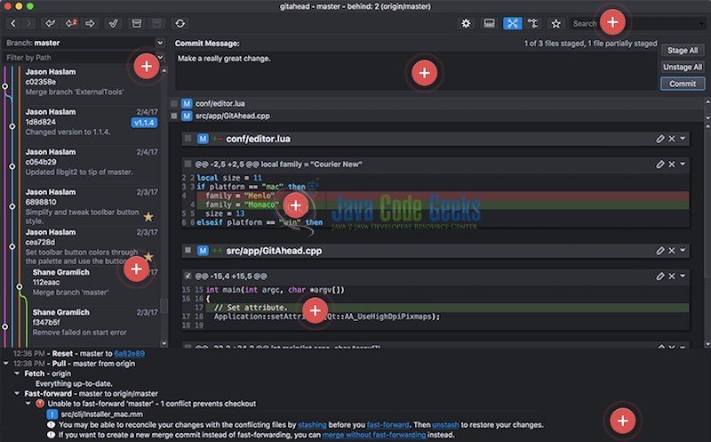Click the Push toolbar icon
The image size is (711, 442).
(x=91, y=23)
